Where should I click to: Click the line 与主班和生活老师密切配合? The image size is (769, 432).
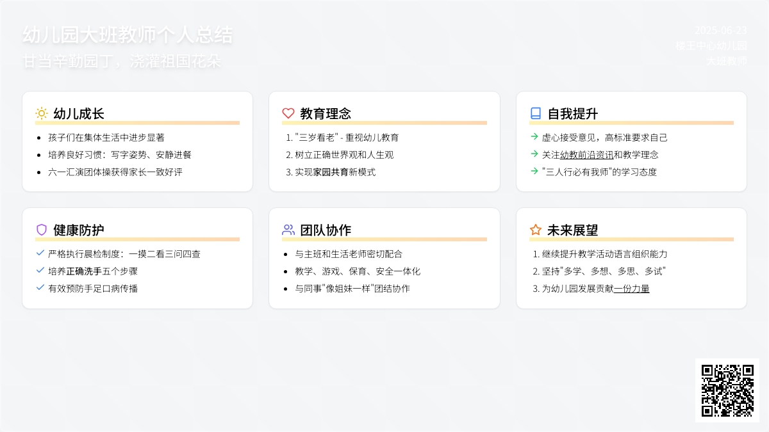349,254
